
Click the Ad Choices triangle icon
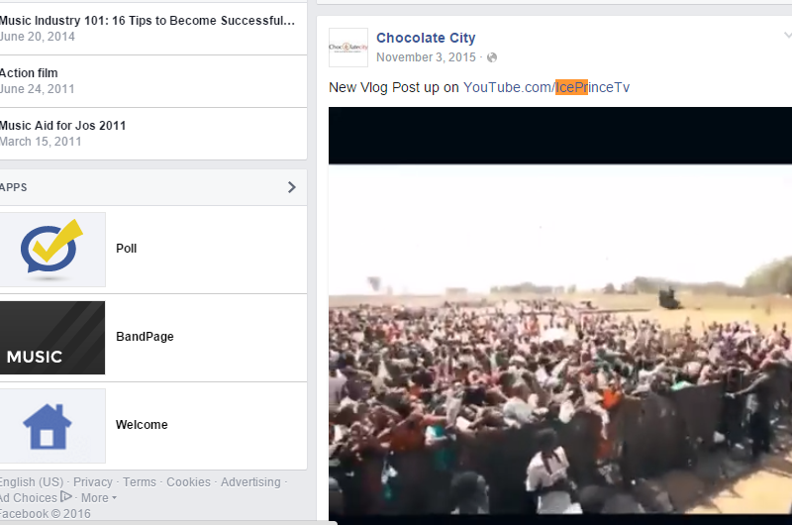[x=66, y=496]
